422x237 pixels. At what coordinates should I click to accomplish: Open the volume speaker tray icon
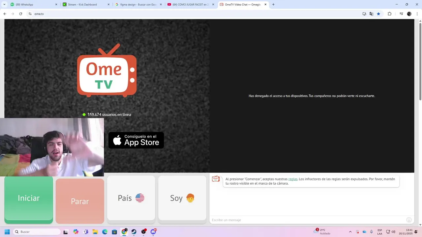[393, 232]
